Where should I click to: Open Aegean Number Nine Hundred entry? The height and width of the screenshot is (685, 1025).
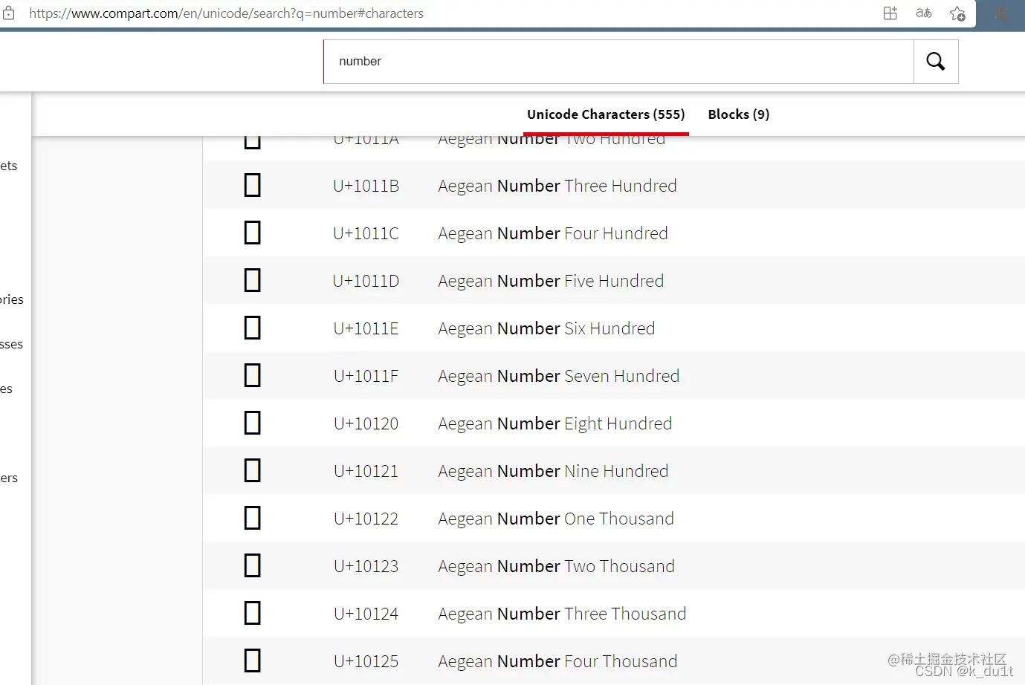[x=553, y=471]
